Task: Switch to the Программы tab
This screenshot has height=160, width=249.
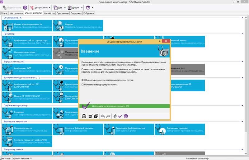Action: 63,13
